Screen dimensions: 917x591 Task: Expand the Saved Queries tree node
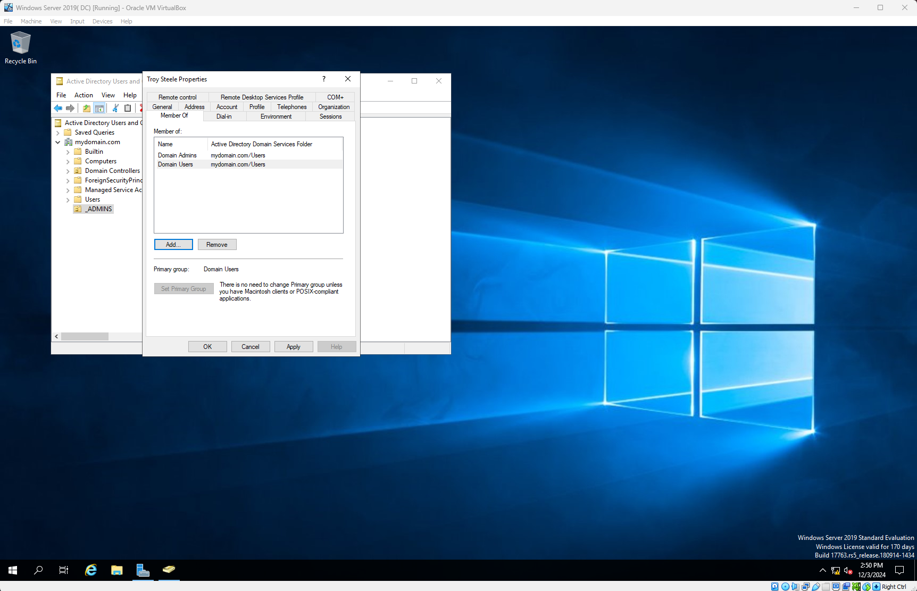tap(58, 133)
